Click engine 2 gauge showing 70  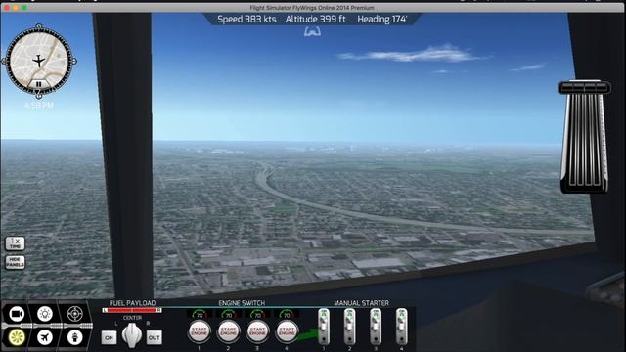coord(229,315)
